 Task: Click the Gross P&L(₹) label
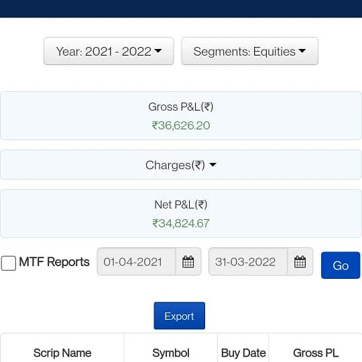tap(181, 107)
